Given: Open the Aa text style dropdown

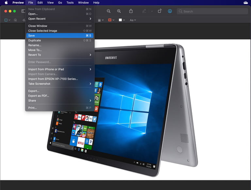Looking at the screenshot, I should (133, 20).
